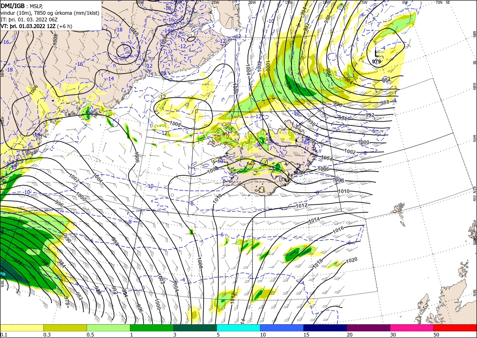The width and height of the screenshot is (477, 338).
Task: Click the '979' low pressure value label
Action: pos(376,61)
